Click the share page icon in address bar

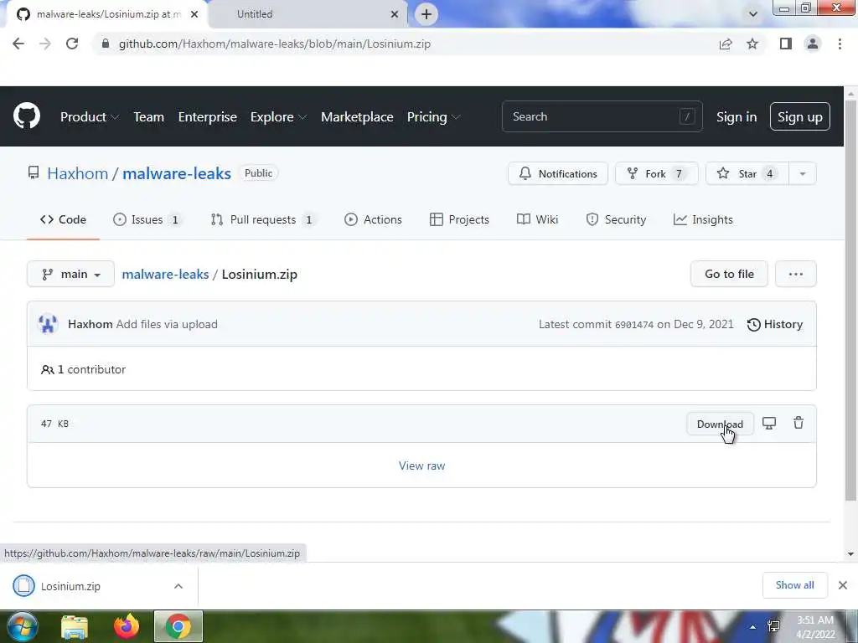point(726,44)
